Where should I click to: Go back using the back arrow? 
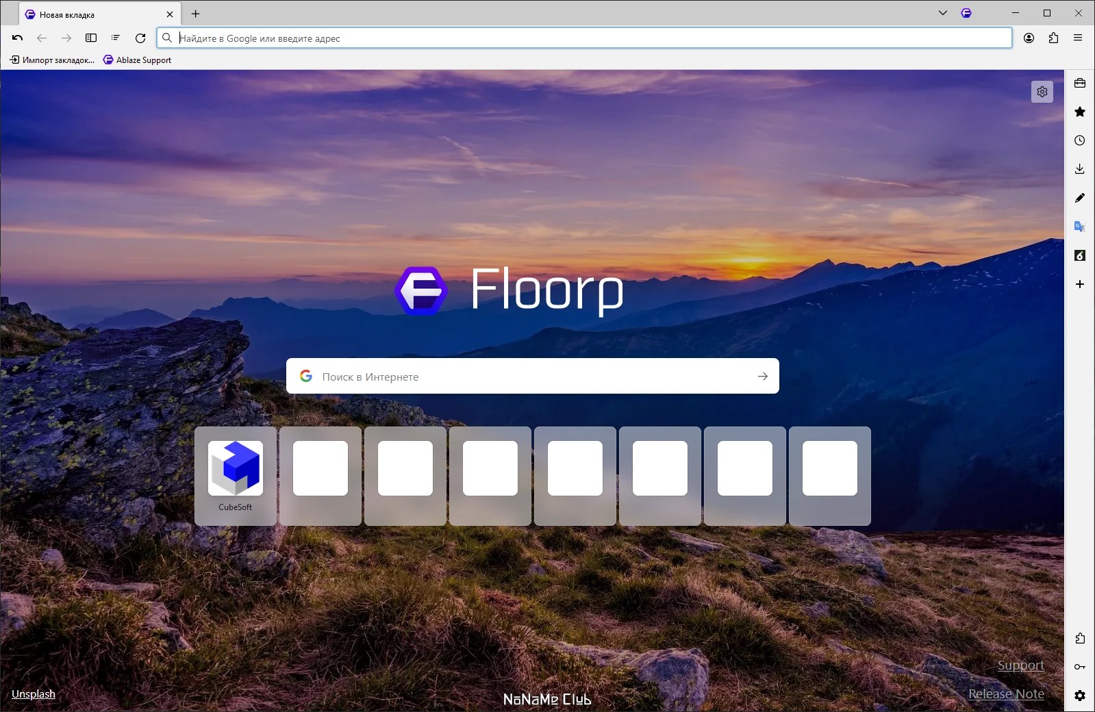42,38
